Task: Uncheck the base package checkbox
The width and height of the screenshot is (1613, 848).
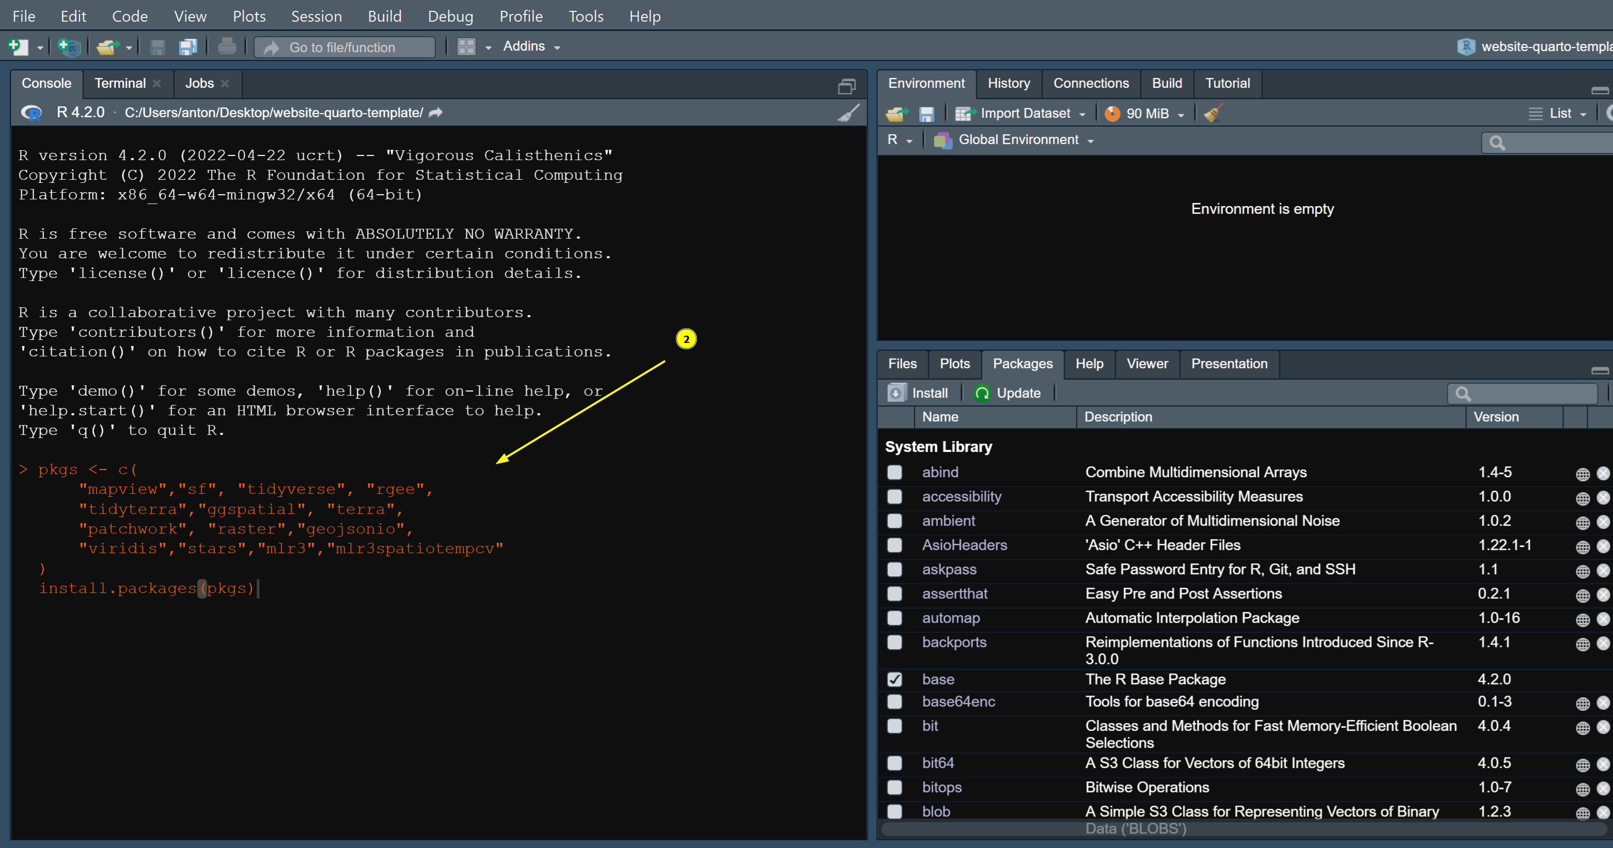Action: 895,680
